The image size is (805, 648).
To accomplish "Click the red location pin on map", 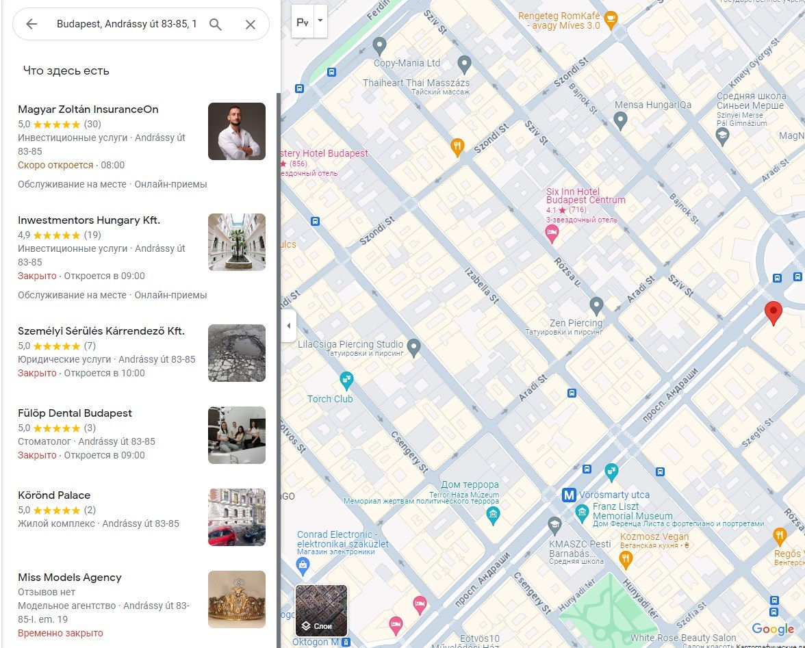I will (x=774, y=312).
